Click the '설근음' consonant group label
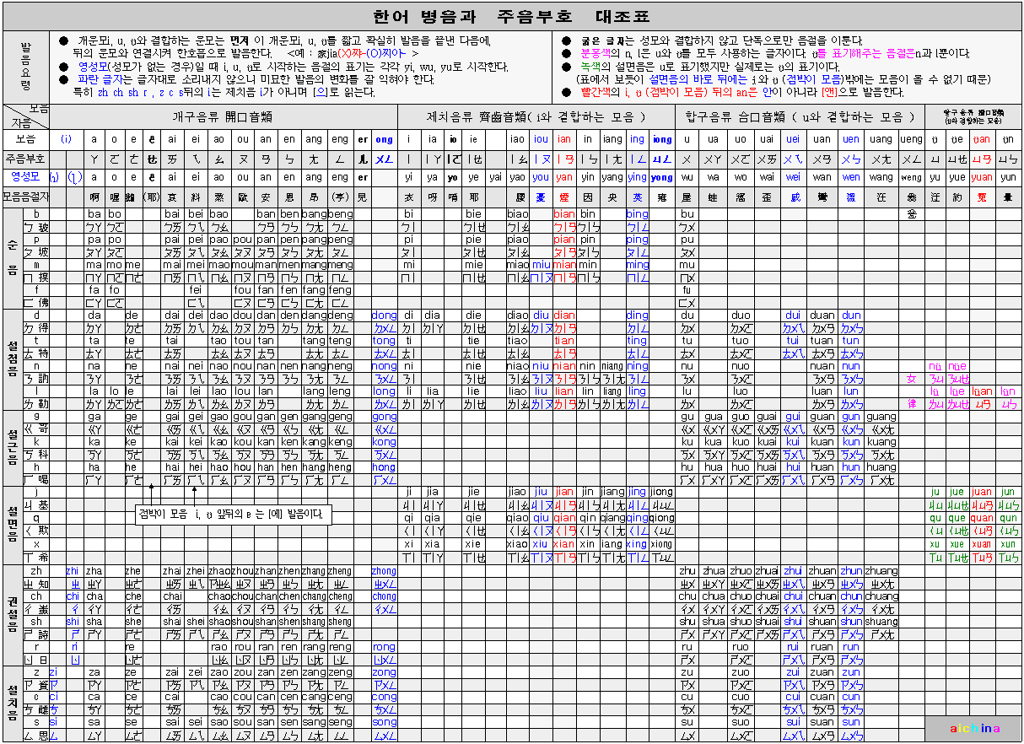1024x744 pixels. pos(12,447)
